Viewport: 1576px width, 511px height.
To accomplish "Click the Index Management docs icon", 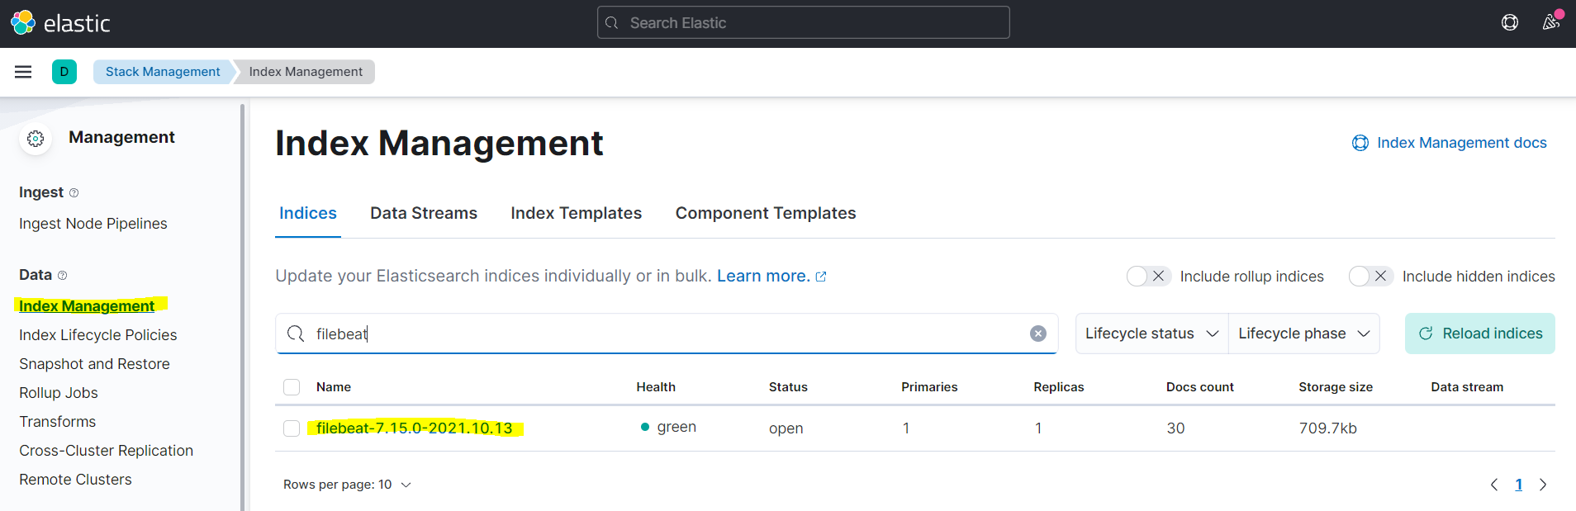I will point(1360,143).
